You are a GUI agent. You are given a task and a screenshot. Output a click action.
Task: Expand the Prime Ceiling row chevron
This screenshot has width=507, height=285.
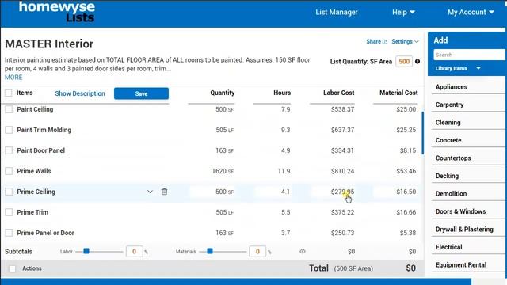(150, 192)
